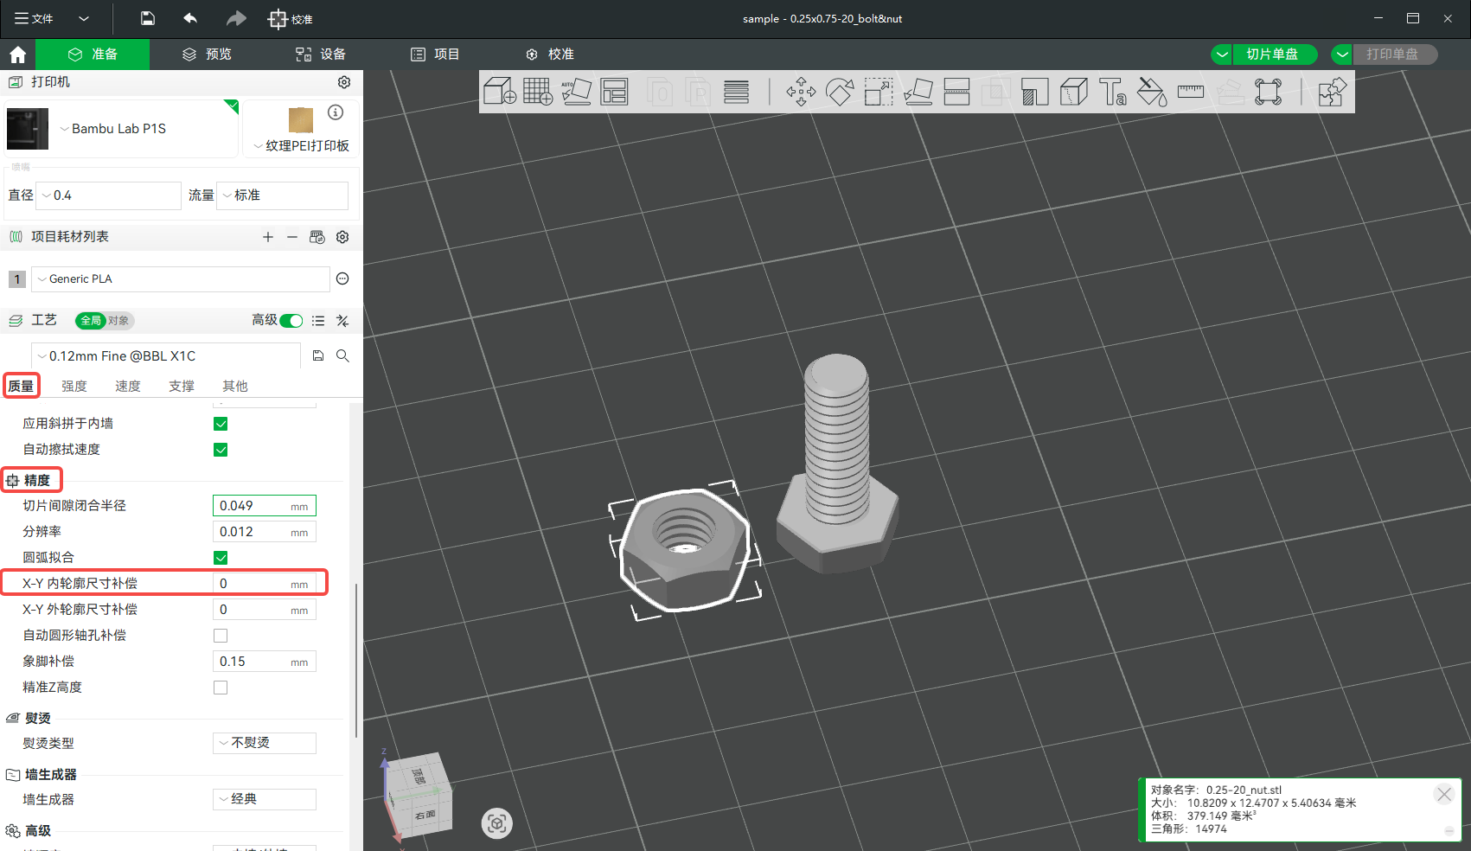Open the 强度 settings tab
Image resolution: width=1471 pixels, height=851 pixels.
coord(74,387)
